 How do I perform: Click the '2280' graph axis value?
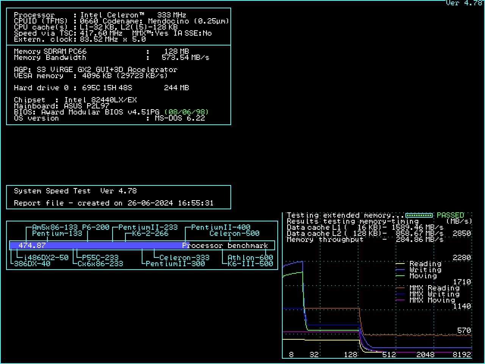pos(462,258)
